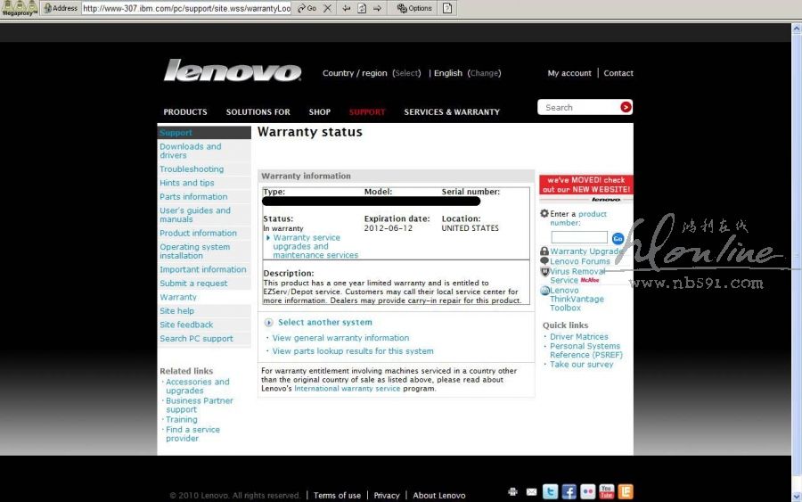
Task: Click the help question-mark page icon
Action: tap(447, 8)
